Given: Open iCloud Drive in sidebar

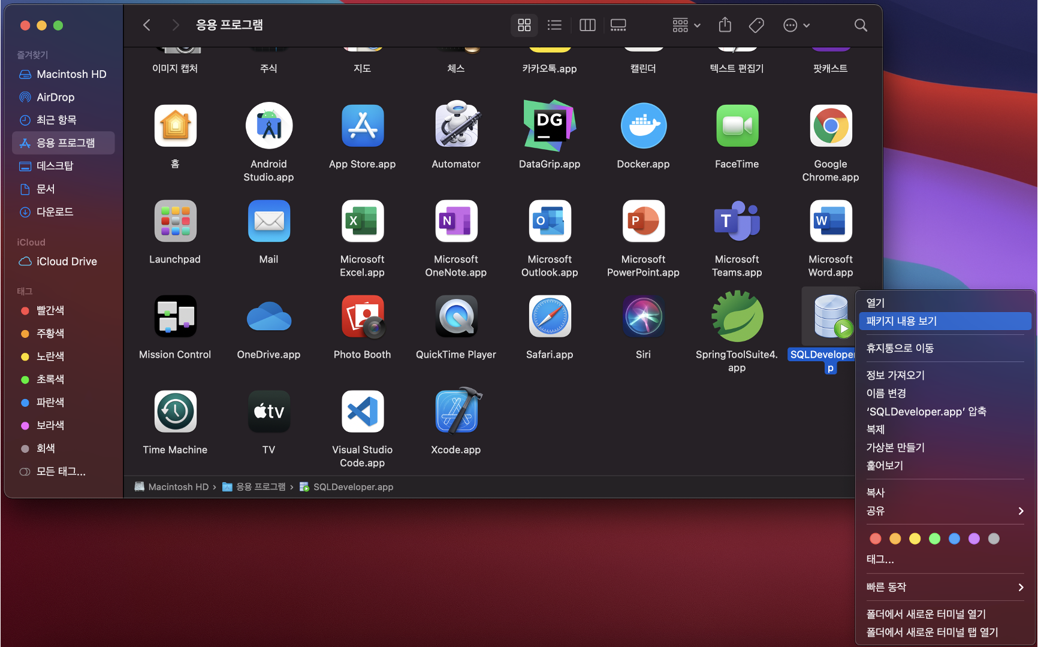Looking at the screenshot, I should tap(64, 262).
